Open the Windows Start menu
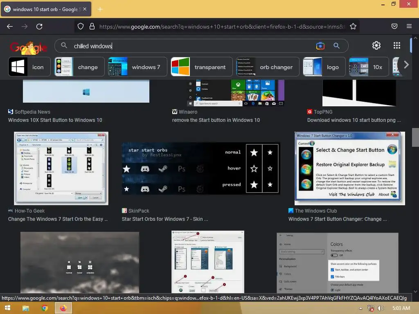Image resolution: width=419 pixels, height=314 pixels. pos(7,308)
